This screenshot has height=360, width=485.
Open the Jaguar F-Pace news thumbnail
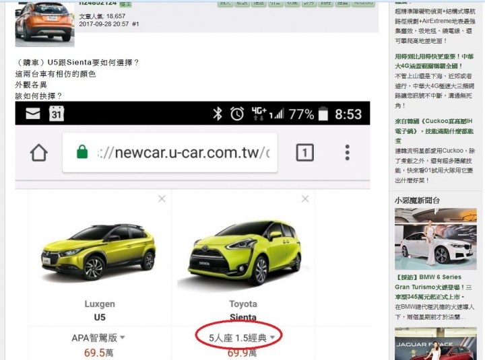436,344
